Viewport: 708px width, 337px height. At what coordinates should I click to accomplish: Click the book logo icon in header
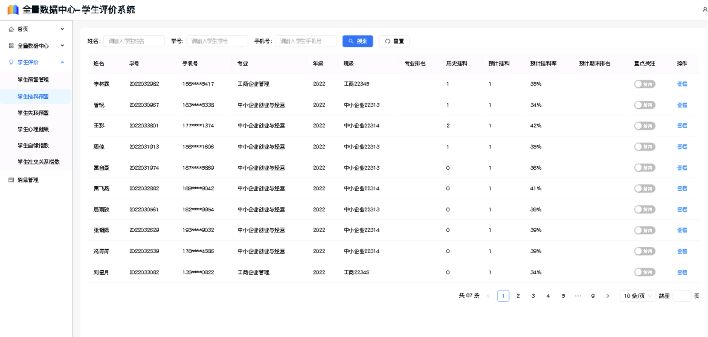[13, 10]
